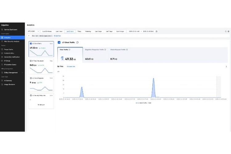This screenshot has width=231, height=154.
Task: Click the Prefetch URLs icon
Action: click(x=2, y=53)
